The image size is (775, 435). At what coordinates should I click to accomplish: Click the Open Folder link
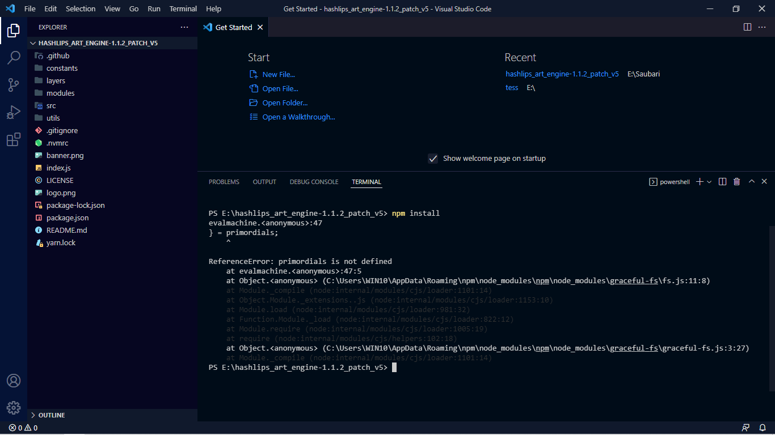pos(284,103)
